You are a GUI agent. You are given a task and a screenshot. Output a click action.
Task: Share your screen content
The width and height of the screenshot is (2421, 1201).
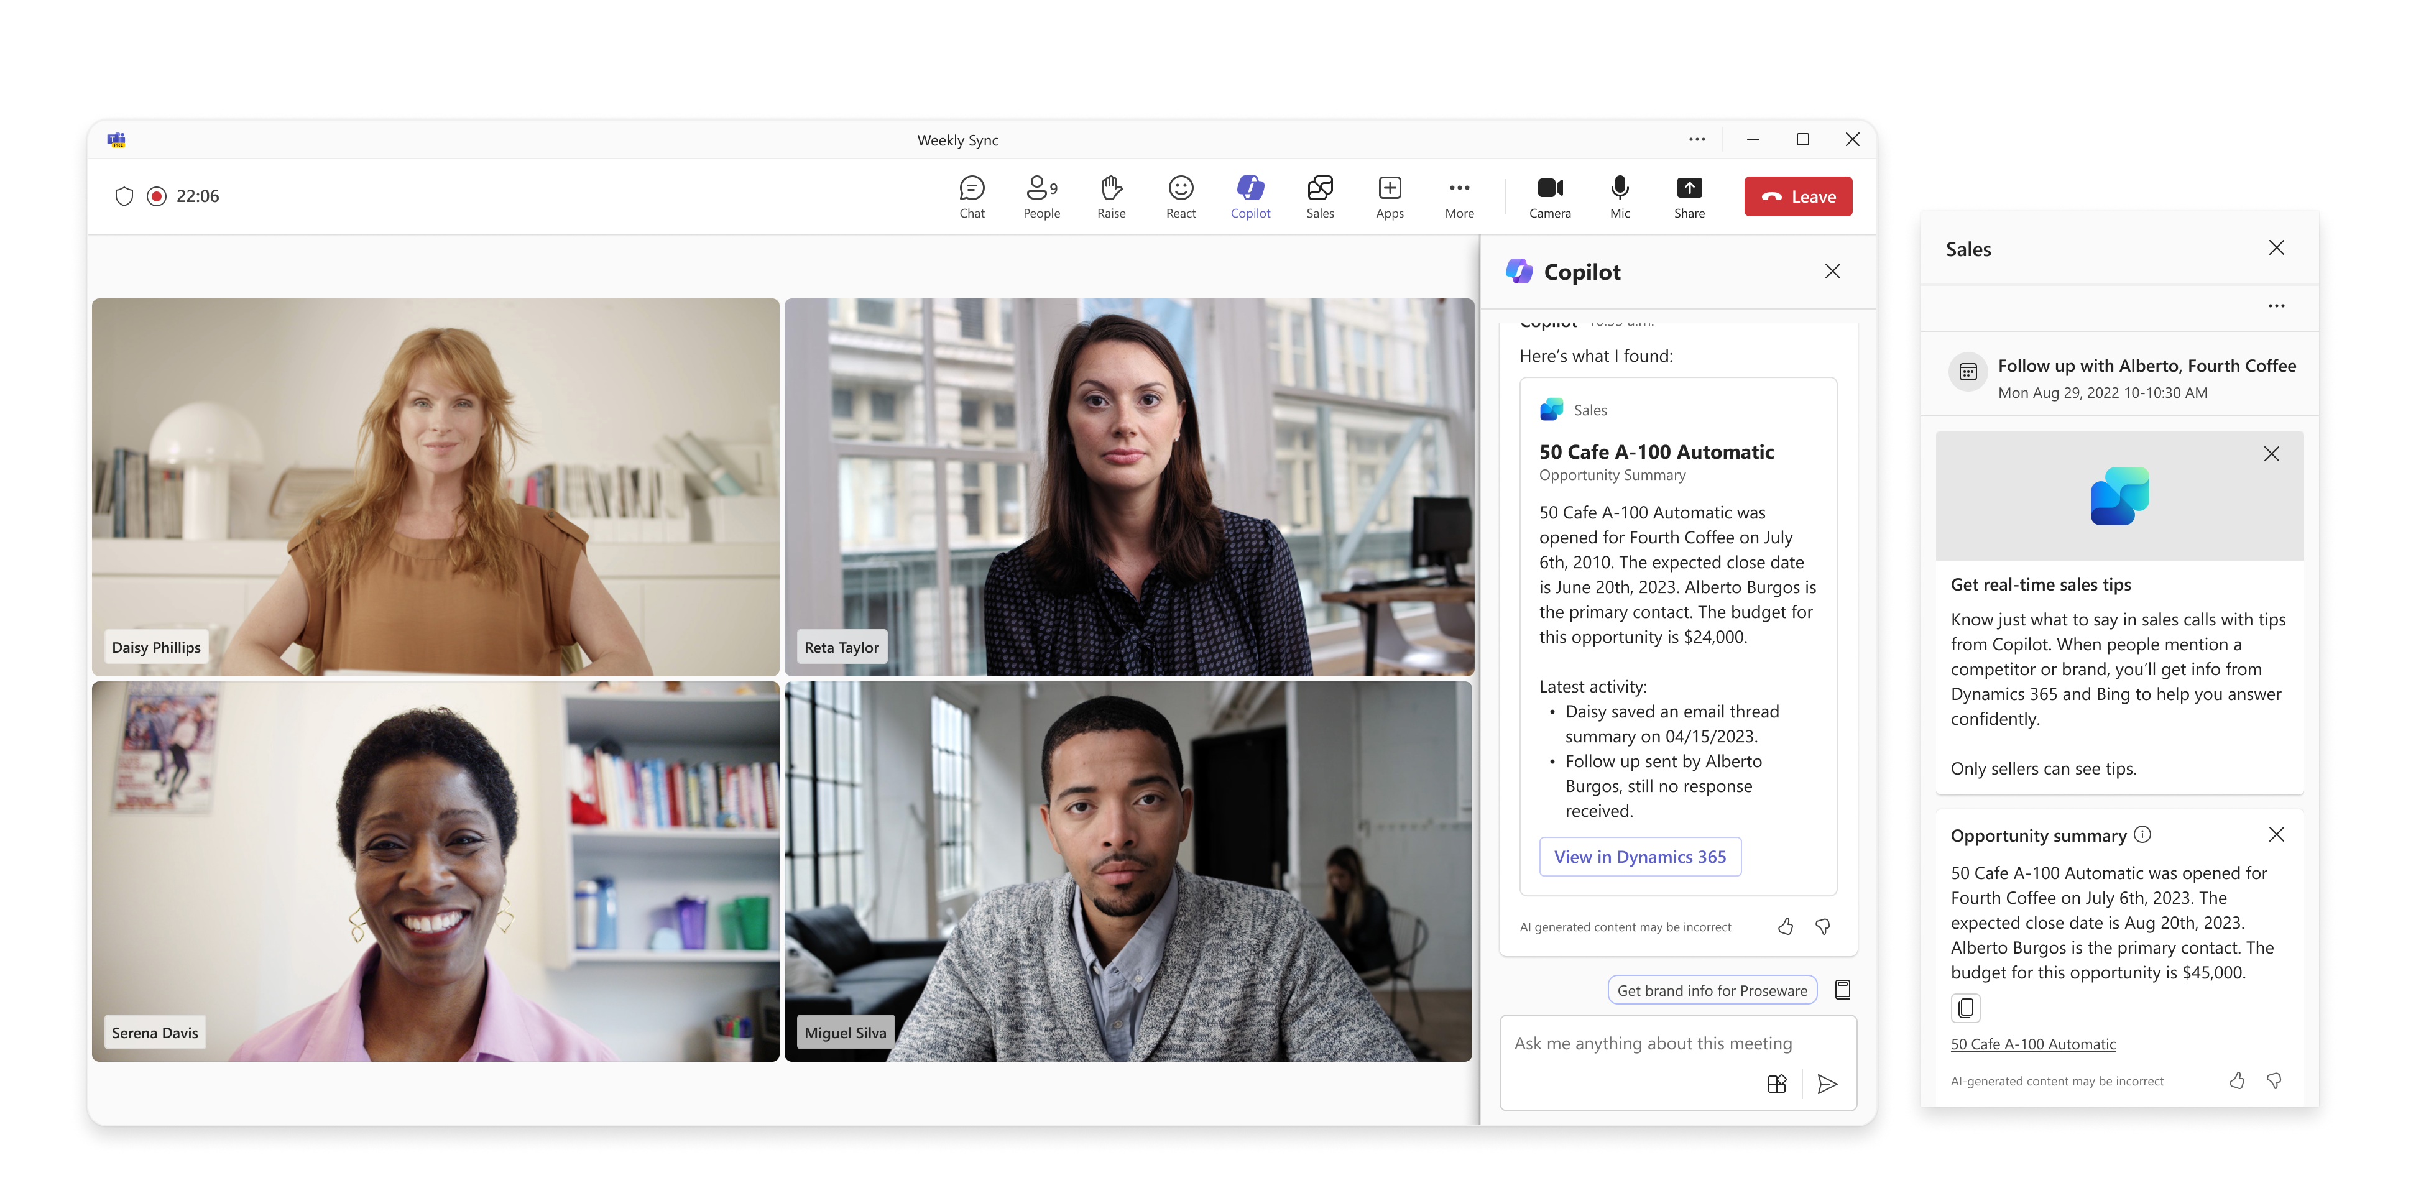(x=1689, y=196)
